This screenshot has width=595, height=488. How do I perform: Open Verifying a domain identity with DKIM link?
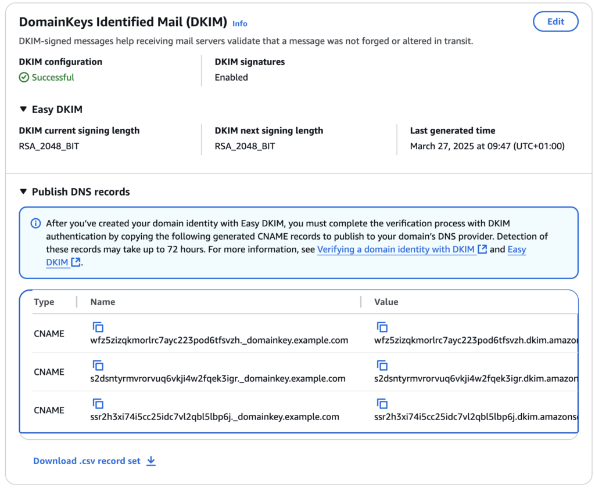pyautogui.click(x=396, y=249)
